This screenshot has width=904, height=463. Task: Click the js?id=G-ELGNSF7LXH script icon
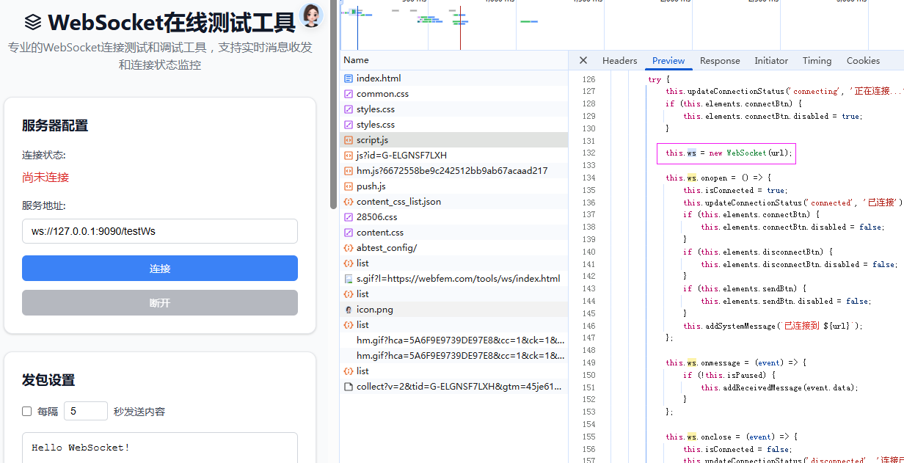[x=349, y=156]
